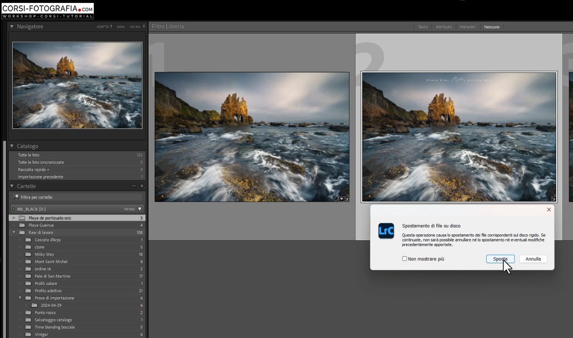Click the minus icon in the Cartelle header
This screenshot has width=573, height=338.
[x=134, y=186]
